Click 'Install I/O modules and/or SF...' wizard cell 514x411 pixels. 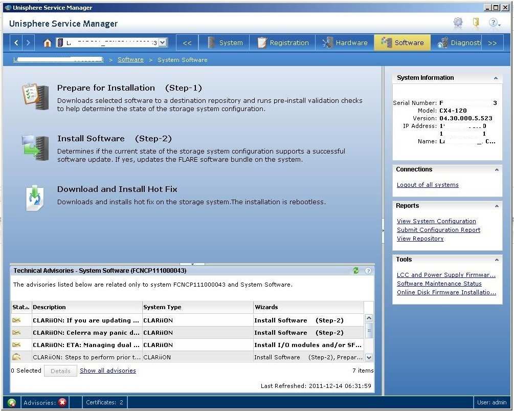coord(308,345)
